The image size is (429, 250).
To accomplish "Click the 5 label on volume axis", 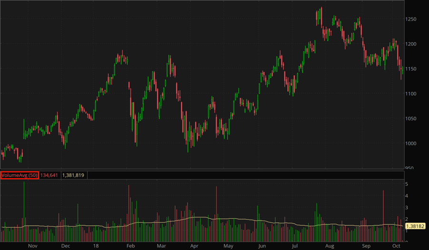I will 407,183.
